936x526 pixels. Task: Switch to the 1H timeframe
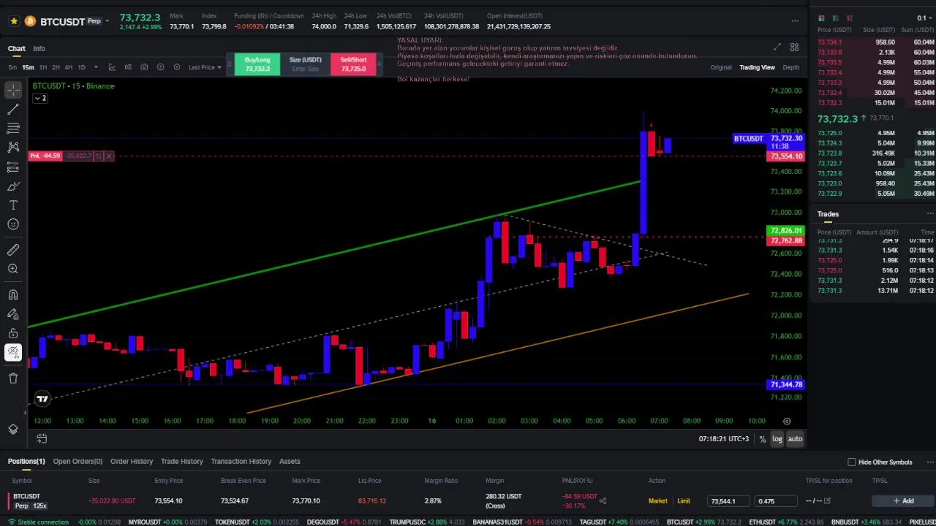tap(42, 67)
